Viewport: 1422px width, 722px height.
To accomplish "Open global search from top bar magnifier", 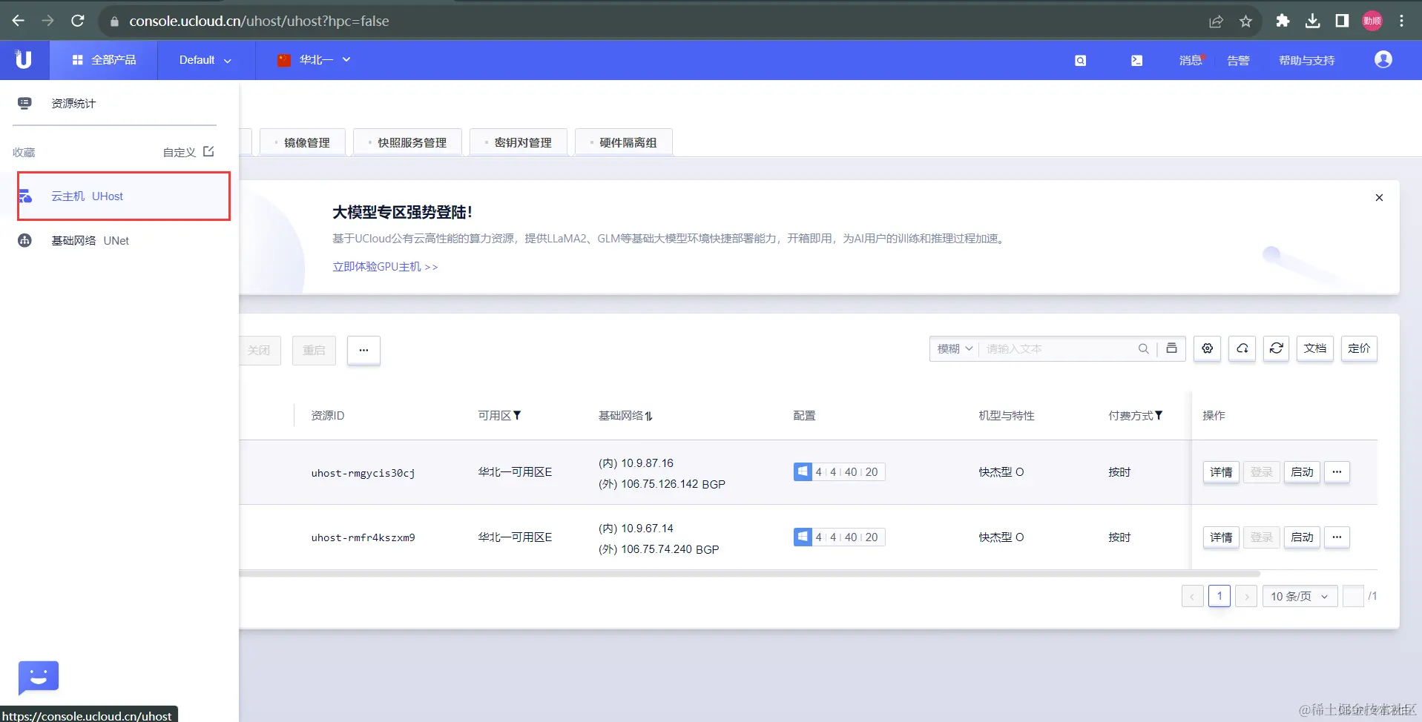I will (x=1080, y=60).
